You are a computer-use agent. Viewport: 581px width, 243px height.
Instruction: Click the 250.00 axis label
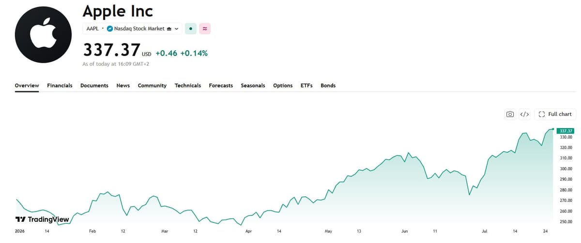566,222
